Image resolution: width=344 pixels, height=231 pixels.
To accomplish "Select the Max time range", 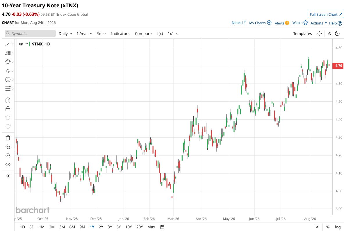I will click(x=151, y=227).
